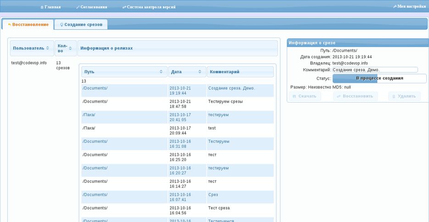The image size is (429, 222).
Task: Click the disk icon on Скачать button
Action: [x=294, y=96]
